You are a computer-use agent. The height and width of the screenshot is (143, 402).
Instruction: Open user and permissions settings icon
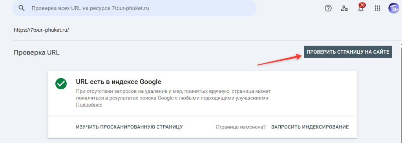pos(344,8)
